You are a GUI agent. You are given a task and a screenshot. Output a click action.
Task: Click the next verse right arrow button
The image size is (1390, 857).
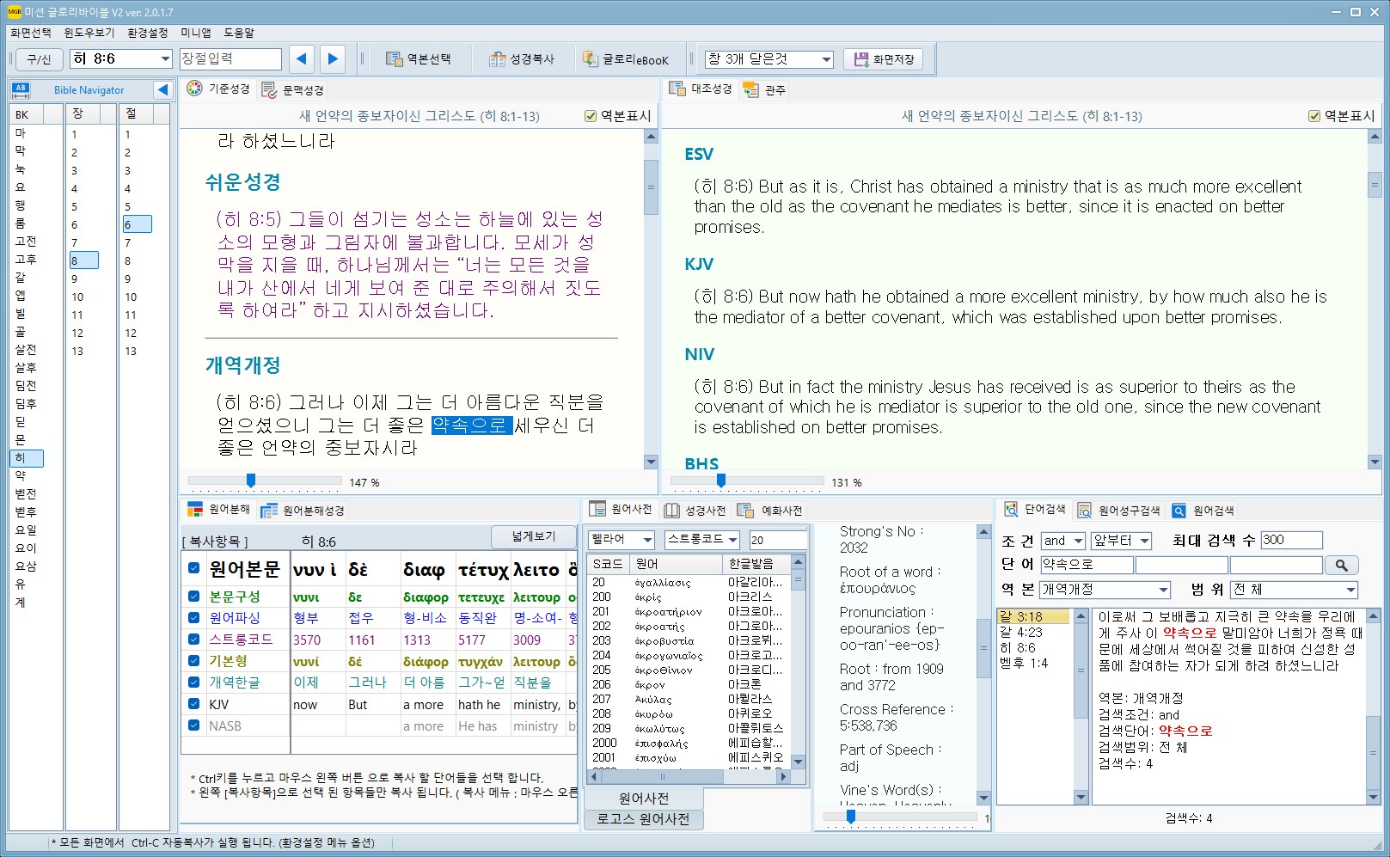click(x=333, y=58)
